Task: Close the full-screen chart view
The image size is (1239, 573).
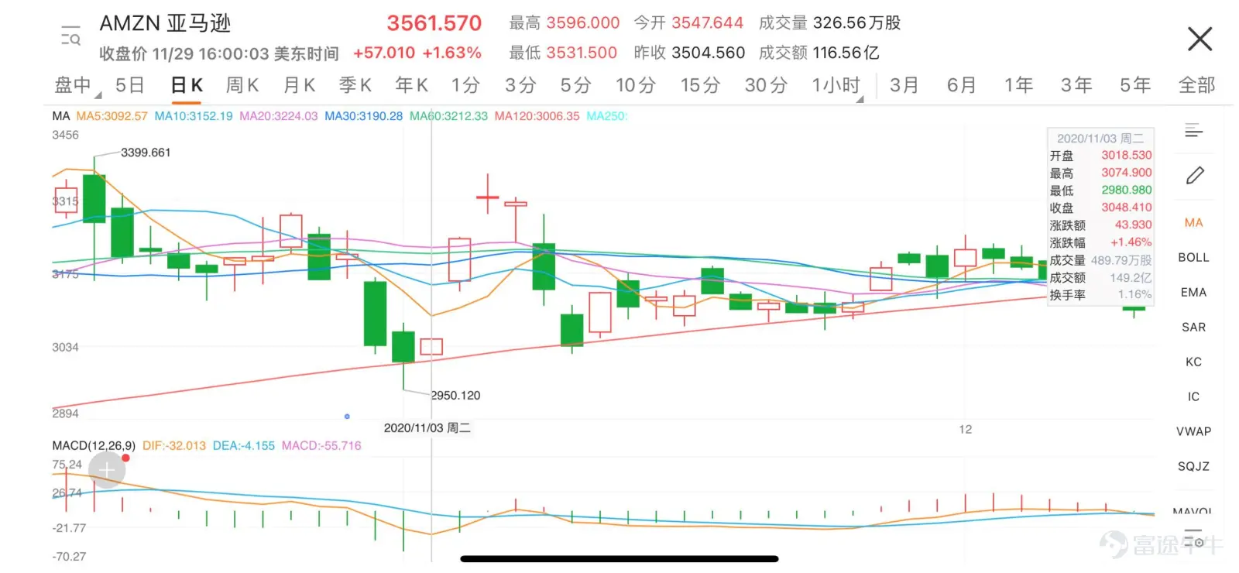Action: 1200,39
